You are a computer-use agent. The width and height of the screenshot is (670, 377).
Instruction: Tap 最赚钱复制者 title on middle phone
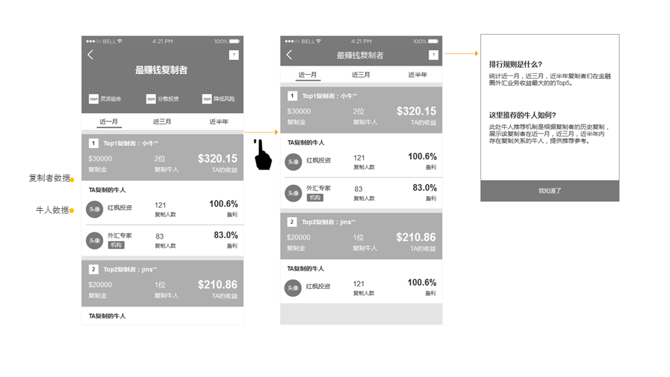coord(360,55)
